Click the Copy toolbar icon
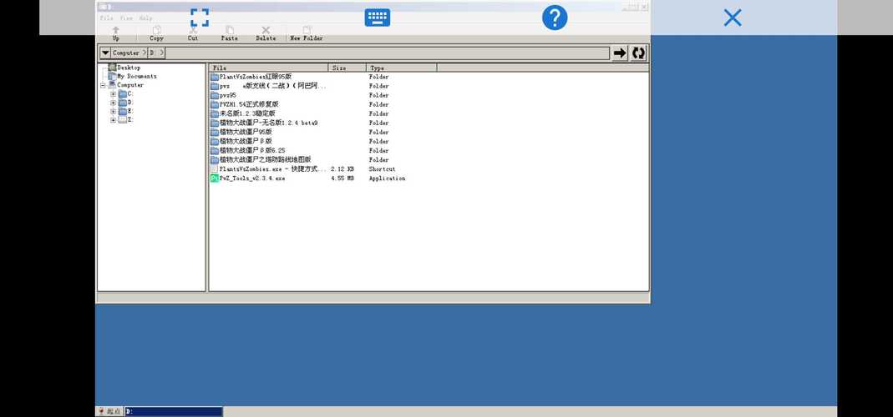The height and width of the screenshot is (417, 893). point(156,29)
